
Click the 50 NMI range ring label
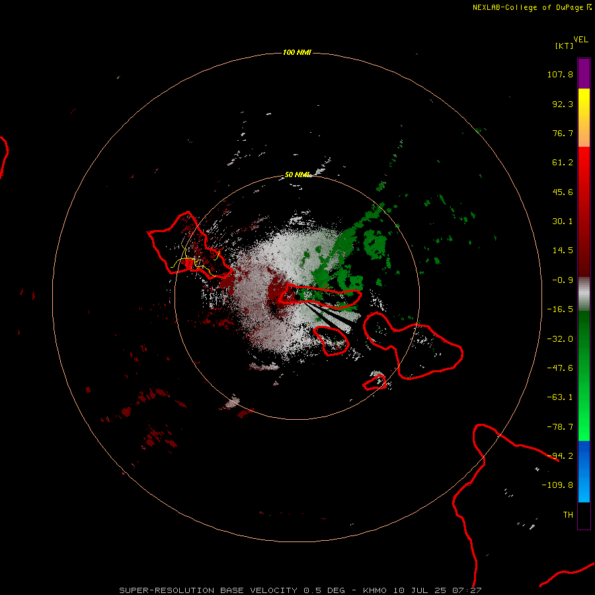(297, 175)
